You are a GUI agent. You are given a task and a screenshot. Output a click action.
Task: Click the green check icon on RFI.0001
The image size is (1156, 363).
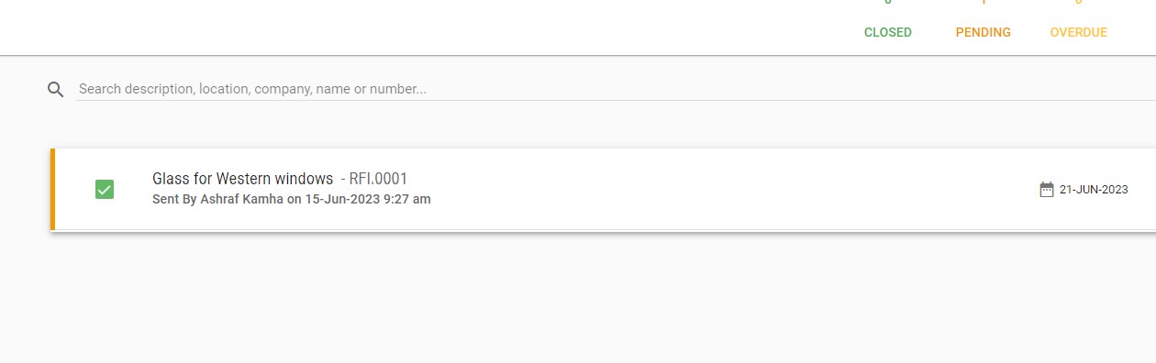pos(105,190)
